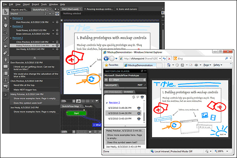Open the Object menu
Screen dimensions: 237x158
coord(26,4)
